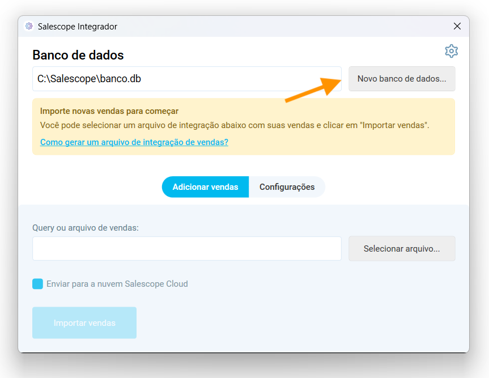The image size is (489, 378).
Task: Click 'Novo banco de dados...' button
Action: click(x=402, y=79)
